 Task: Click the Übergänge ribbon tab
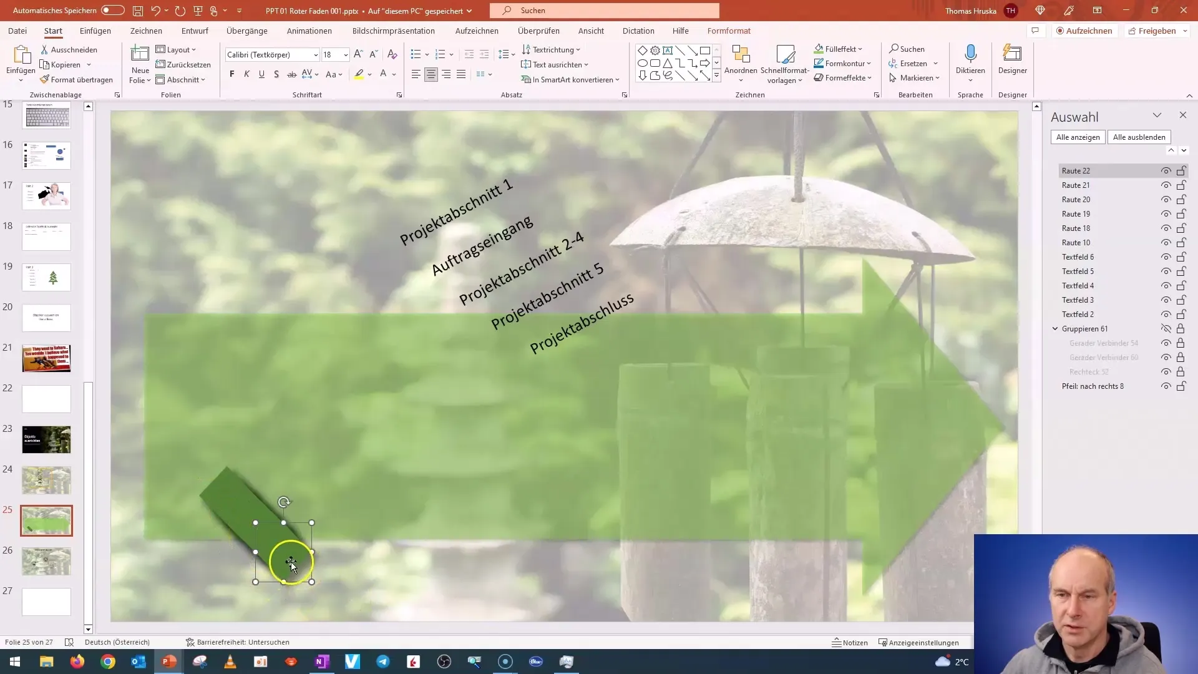246,31
